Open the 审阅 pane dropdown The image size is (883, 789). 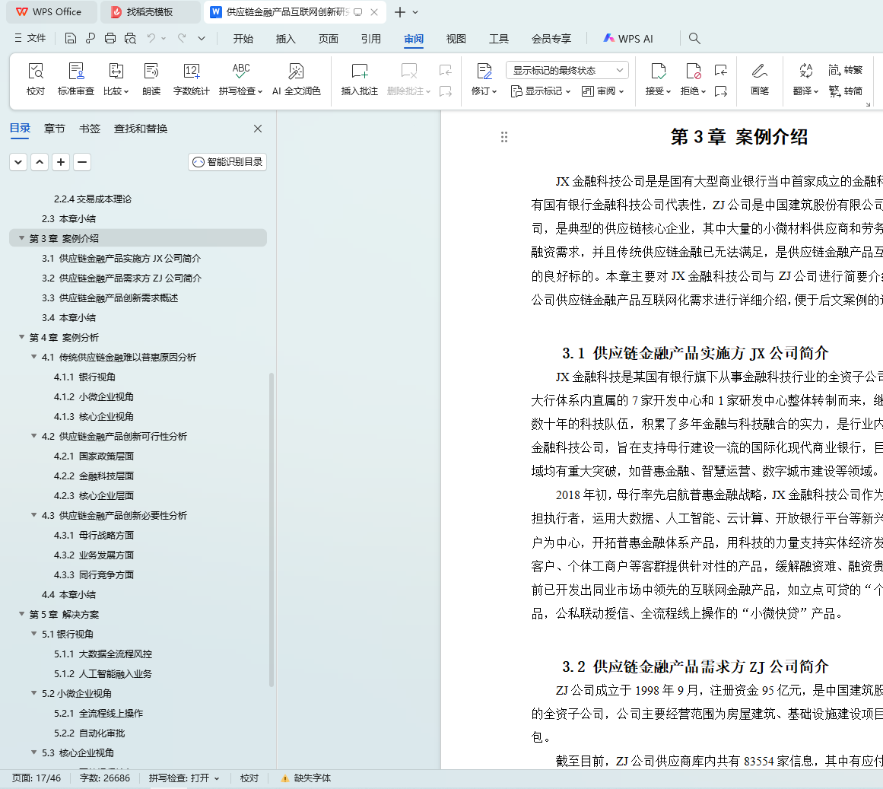point(603,91)
